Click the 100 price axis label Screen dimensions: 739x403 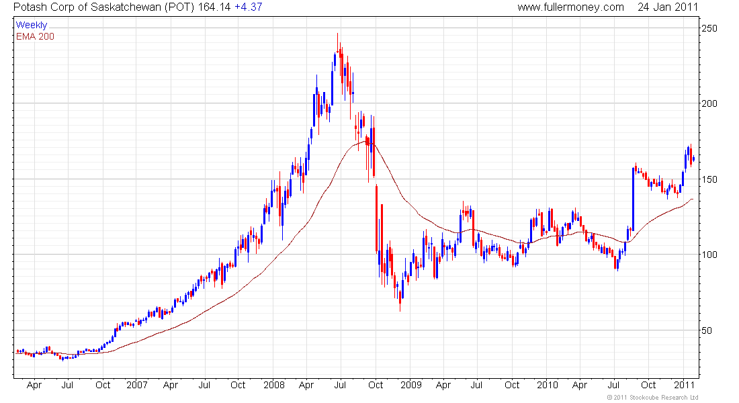709,255
